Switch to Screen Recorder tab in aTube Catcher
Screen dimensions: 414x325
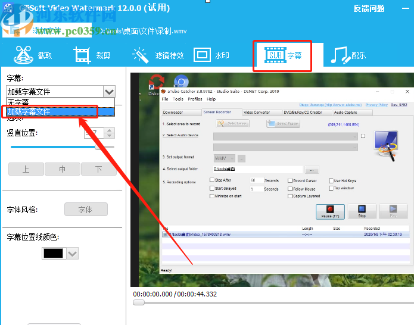(222, 112)
